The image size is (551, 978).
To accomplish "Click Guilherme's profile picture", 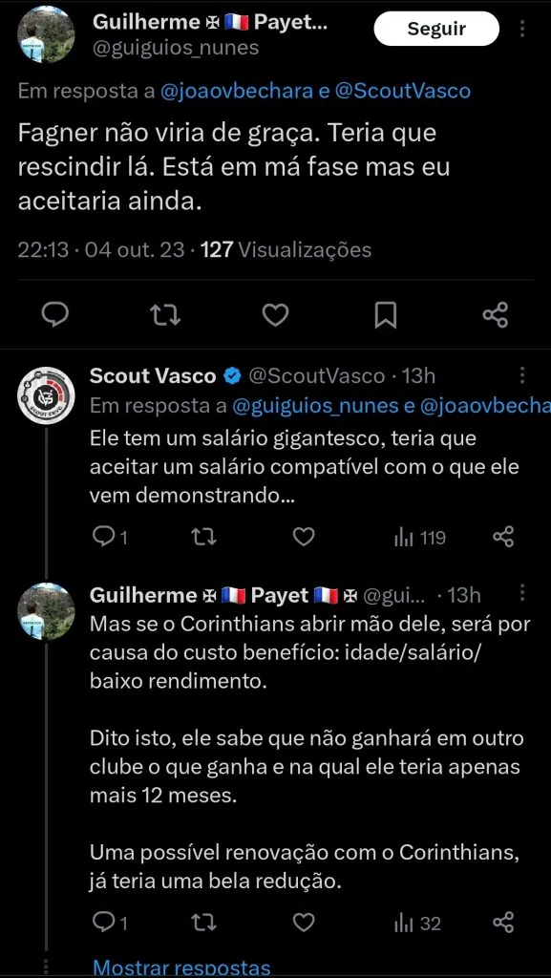I will [x=45, y=33].
